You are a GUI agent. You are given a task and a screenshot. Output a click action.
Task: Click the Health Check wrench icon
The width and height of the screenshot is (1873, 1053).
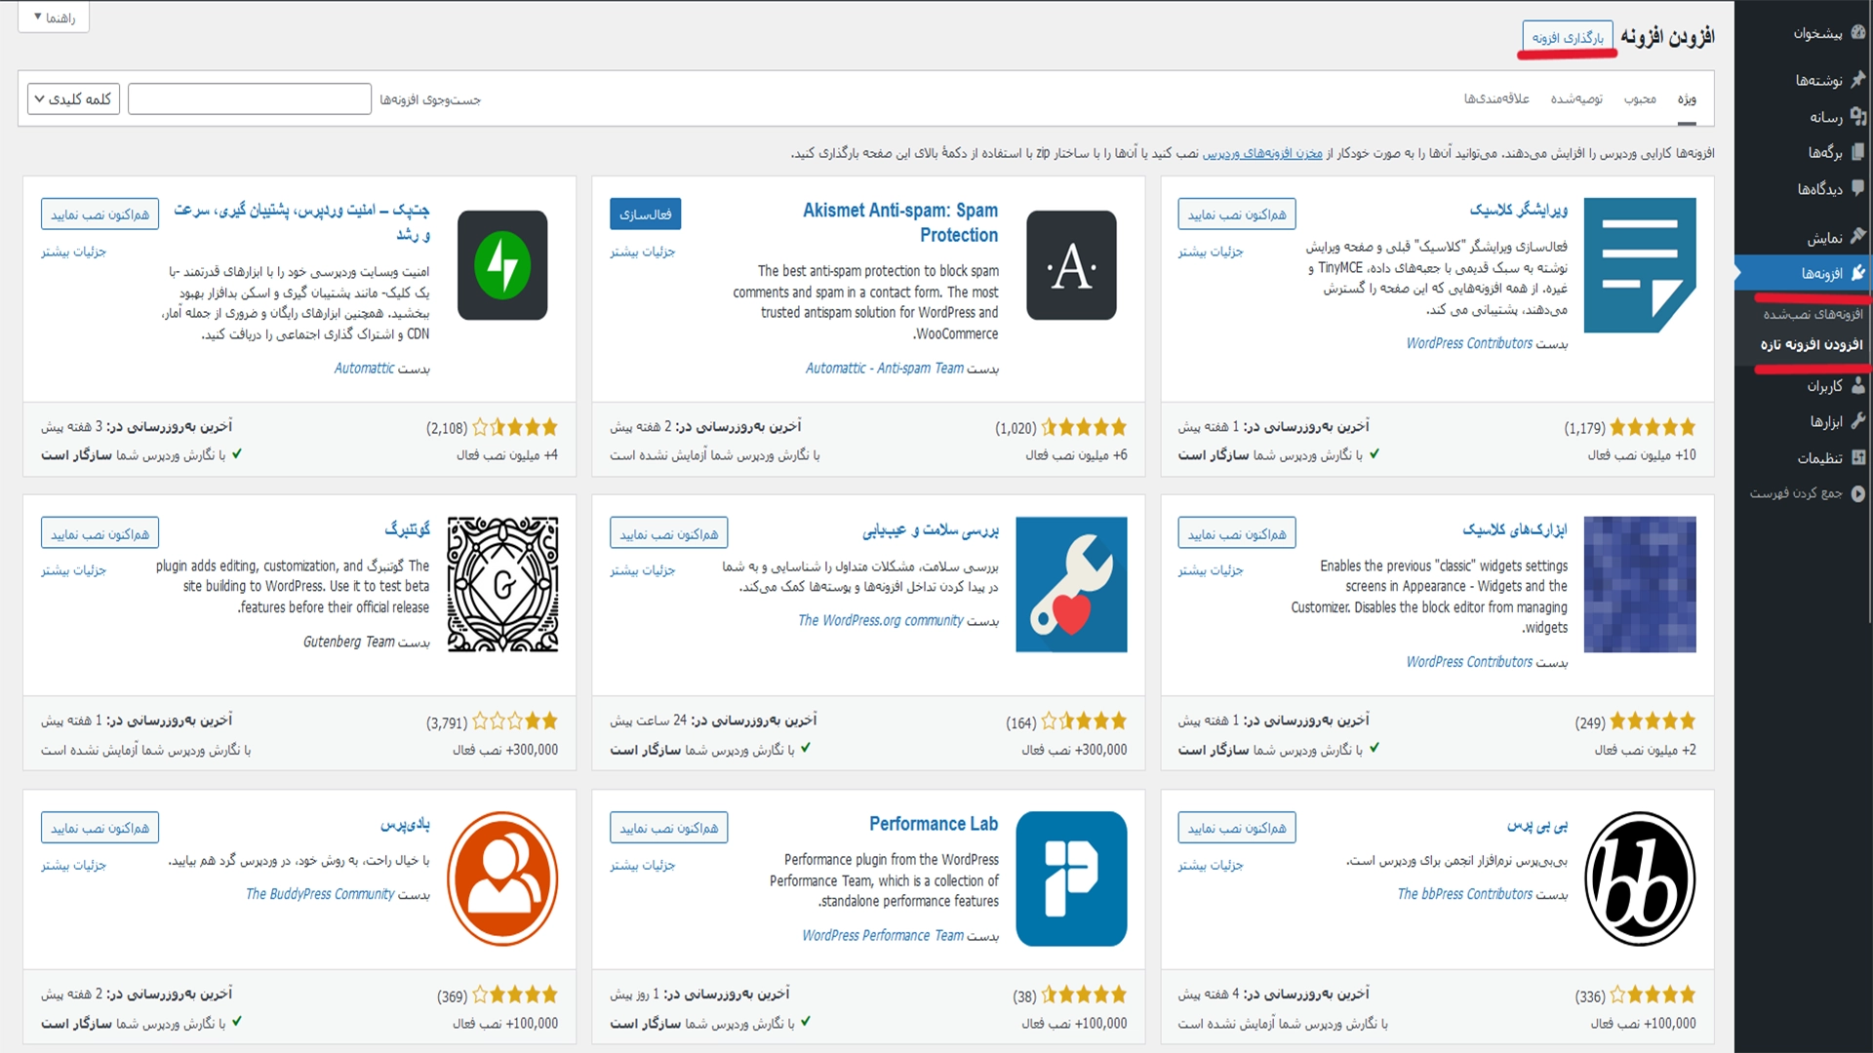[x=1071, y=584]
